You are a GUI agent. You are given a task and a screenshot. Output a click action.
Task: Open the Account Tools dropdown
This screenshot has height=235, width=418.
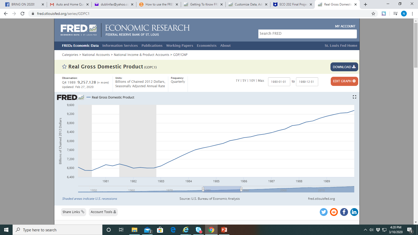click(x=103, y=212)
